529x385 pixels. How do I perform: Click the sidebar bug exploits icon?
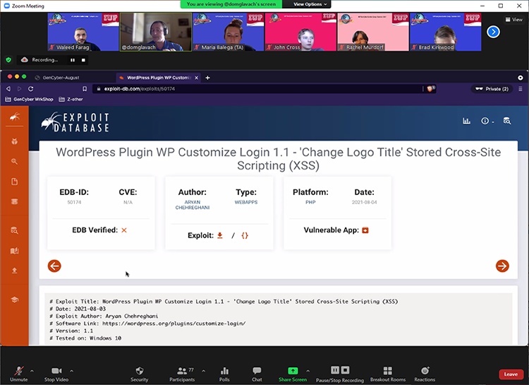(x=15, y=141)
